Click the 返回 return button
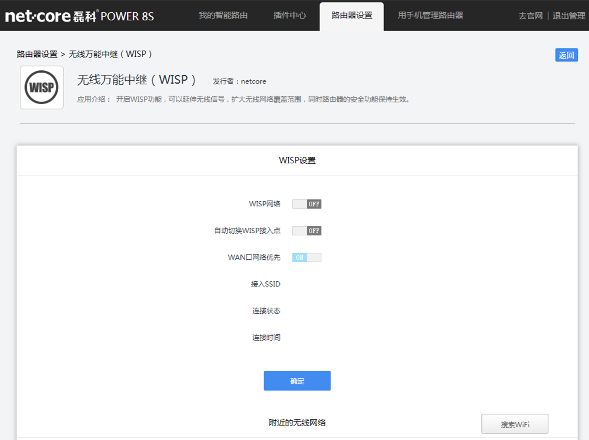The image size is (589, 440). 565,54
